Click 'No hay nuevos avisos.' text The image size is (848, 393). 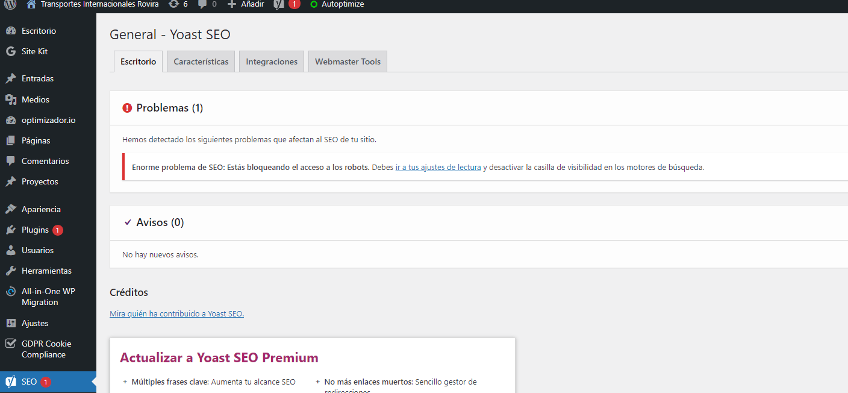pos(160,254)
